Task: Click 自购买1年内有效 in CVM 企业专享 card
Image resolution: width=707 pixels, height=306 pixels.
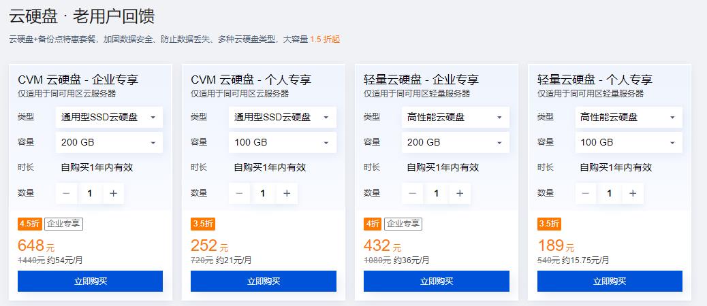Action: pos(97,168)
